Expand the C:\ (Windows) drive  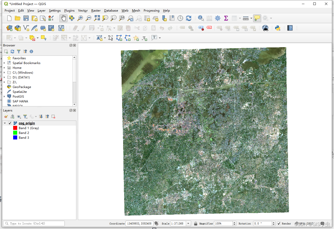(x=4, y=73)
